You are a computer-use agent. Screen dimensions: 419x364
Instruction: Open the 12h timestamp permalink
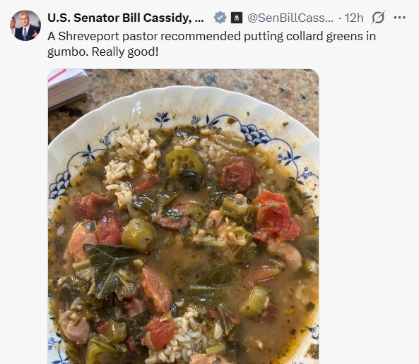(x=354, y=18)
